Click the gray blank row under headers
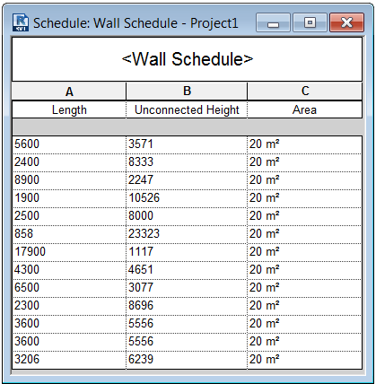Screen dimensions: 376x384 (187, 127)
